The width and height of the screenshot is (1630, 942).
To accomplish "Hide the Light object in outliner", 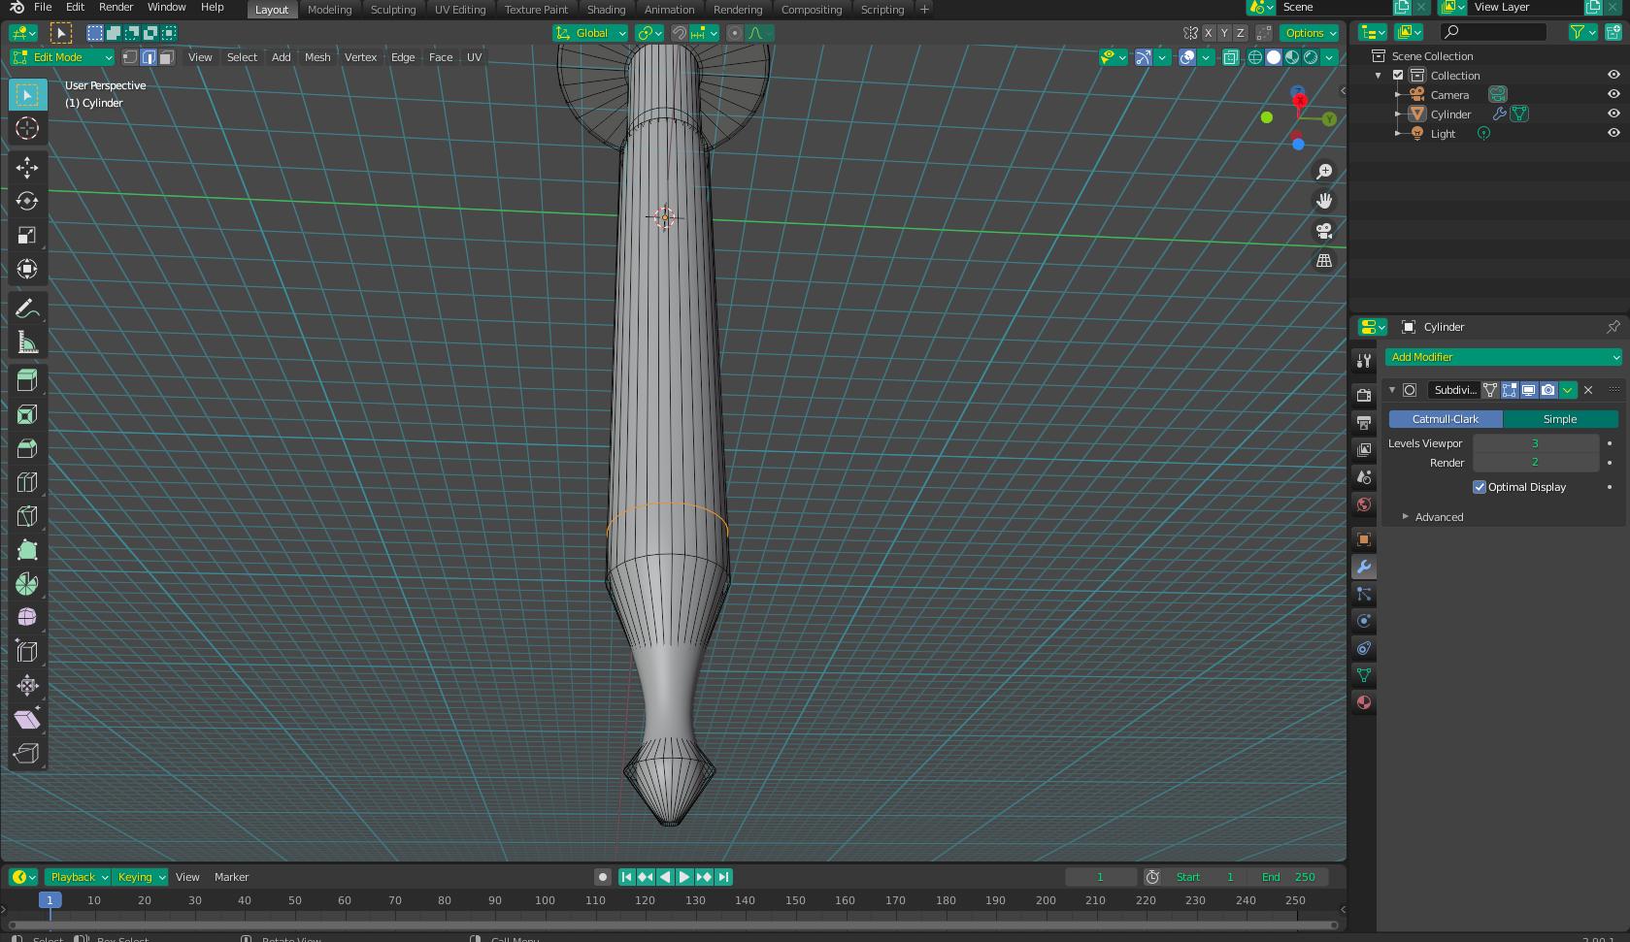I will tap(1613, 134).
